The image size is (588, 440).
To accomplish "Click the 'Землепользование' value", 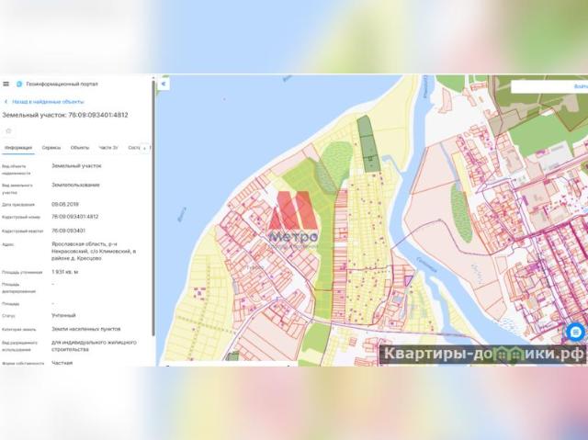I will point(75,185).
